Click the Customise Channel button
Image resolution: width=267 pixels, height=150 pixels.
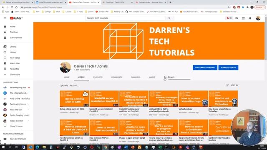(205, 67)
